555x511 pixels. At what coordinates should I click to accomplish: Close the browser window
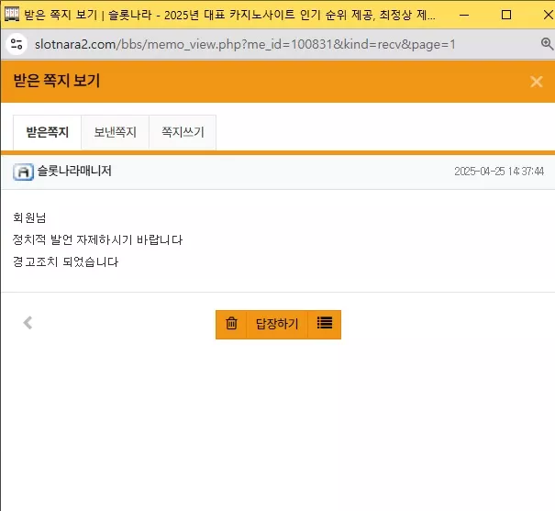click(548, 15)
